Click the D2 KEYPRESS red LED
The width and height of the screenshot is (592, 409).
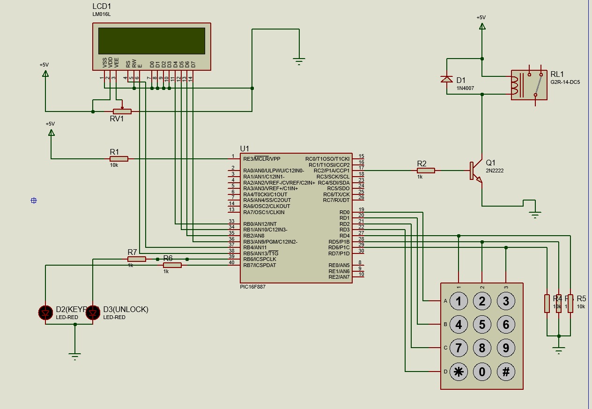pyautogui.click(x=45, y=312)
